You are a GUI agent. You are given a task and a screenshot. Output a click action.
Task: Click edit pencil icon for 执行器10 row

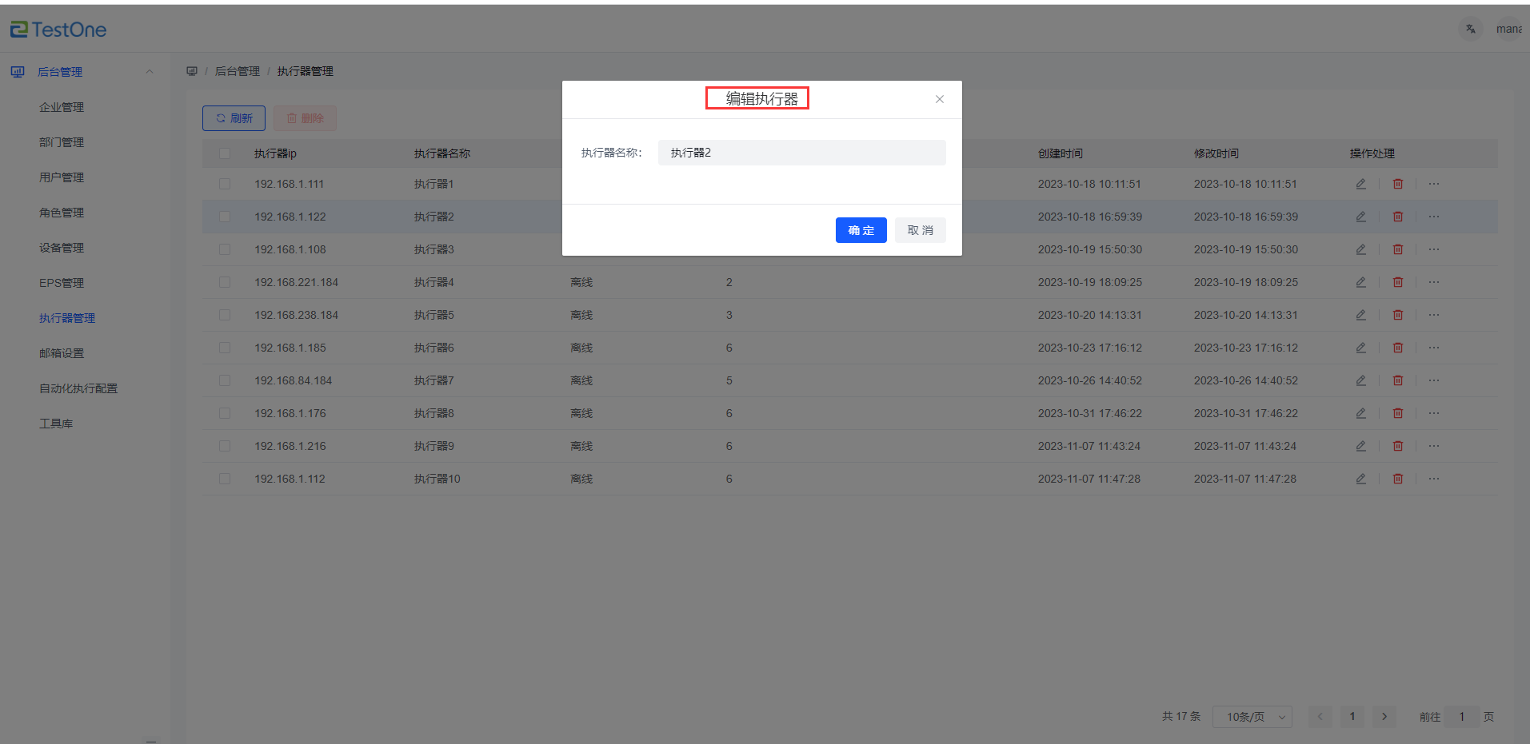coord(1360,479)
